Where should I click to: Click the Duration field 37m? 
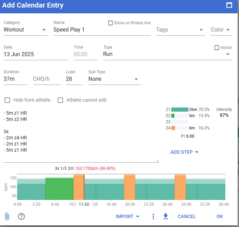(x=15, y=79)
